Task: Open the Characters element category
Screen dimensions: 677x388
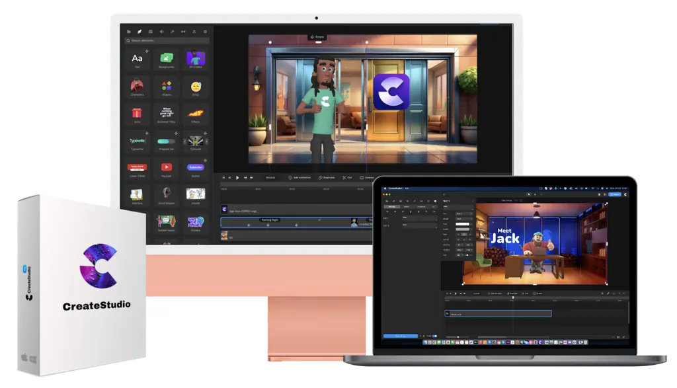Action: (x=139, y=86)
